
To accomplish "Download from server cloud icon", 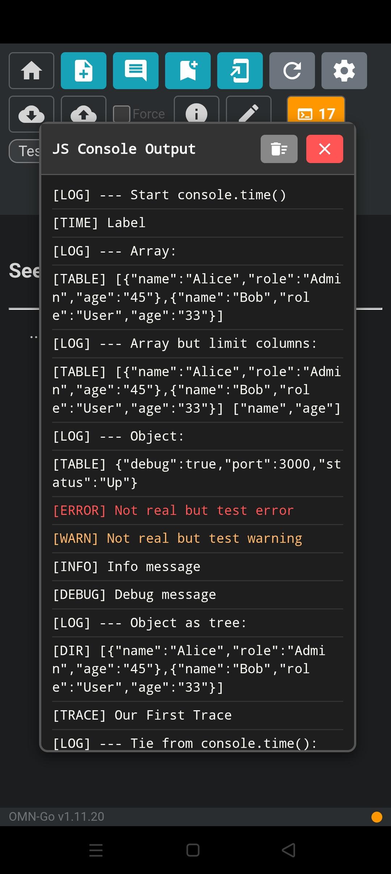I will 31,110.
